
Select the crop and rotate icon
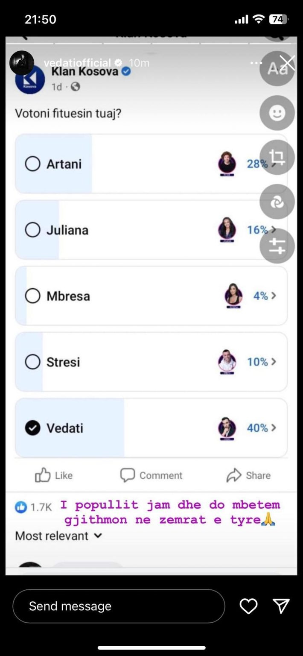[277, 158]
